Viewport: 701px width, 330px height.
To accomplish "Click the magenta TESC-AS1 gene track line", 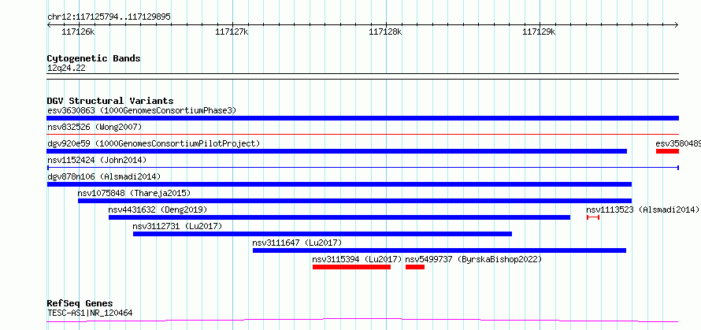I will 362,321.
